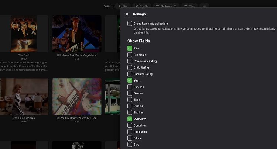Close the Settings panel with X icon

click(127, 14)
